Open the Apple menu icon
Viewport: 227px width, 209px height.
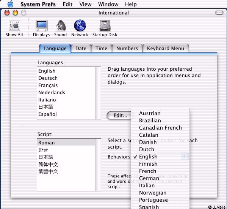pos(11,4)
